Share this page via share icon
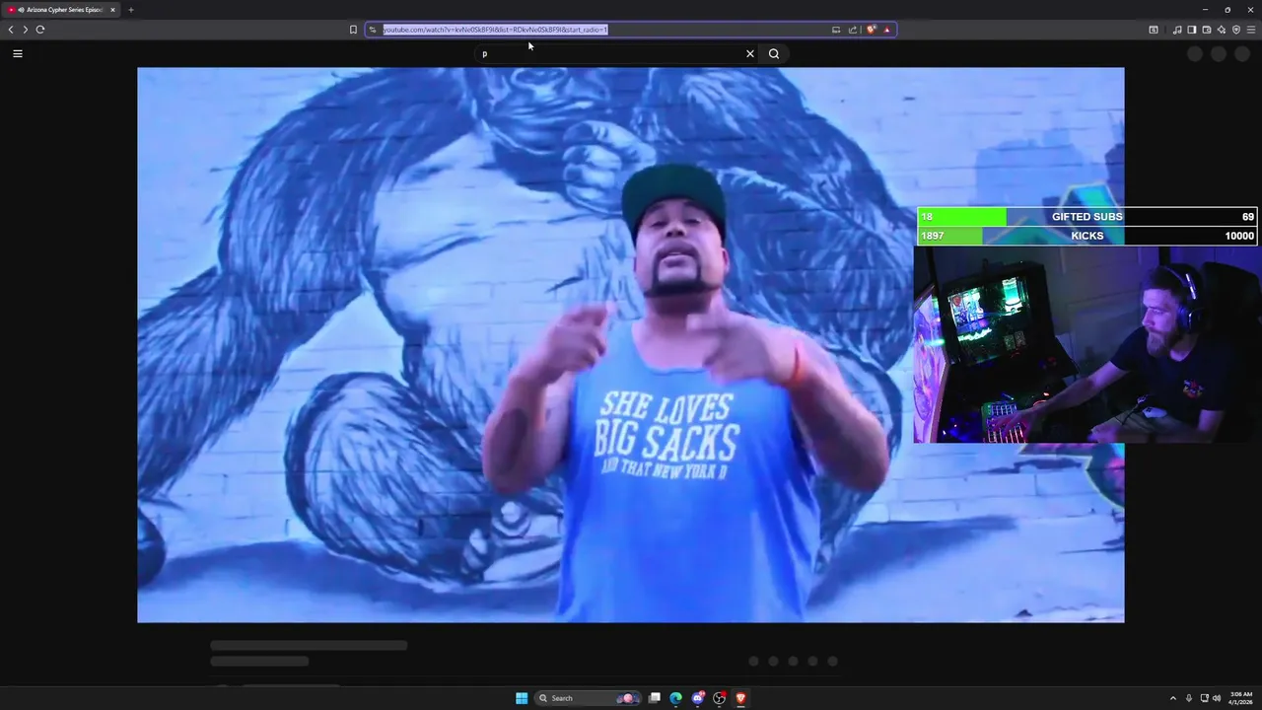 (x=853, y=30)
